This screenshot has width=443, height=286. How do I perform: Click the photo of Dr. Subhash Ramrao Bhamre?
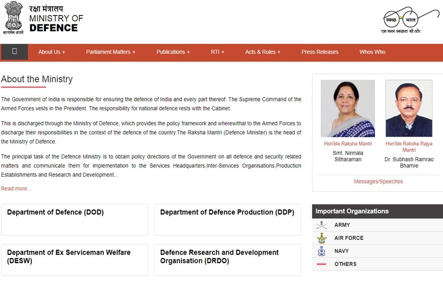point(409,109)
